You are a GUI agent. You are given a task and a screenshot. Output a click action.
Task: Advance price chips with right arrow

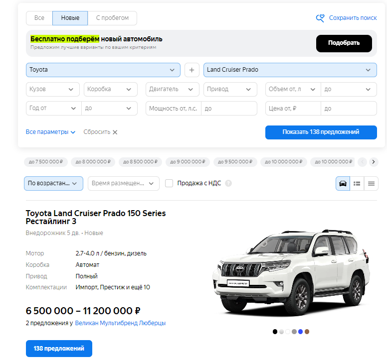point(374,162)
